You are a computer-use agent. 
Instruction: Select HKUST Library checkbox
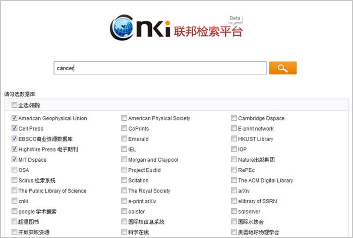click(x=234, y=138)
